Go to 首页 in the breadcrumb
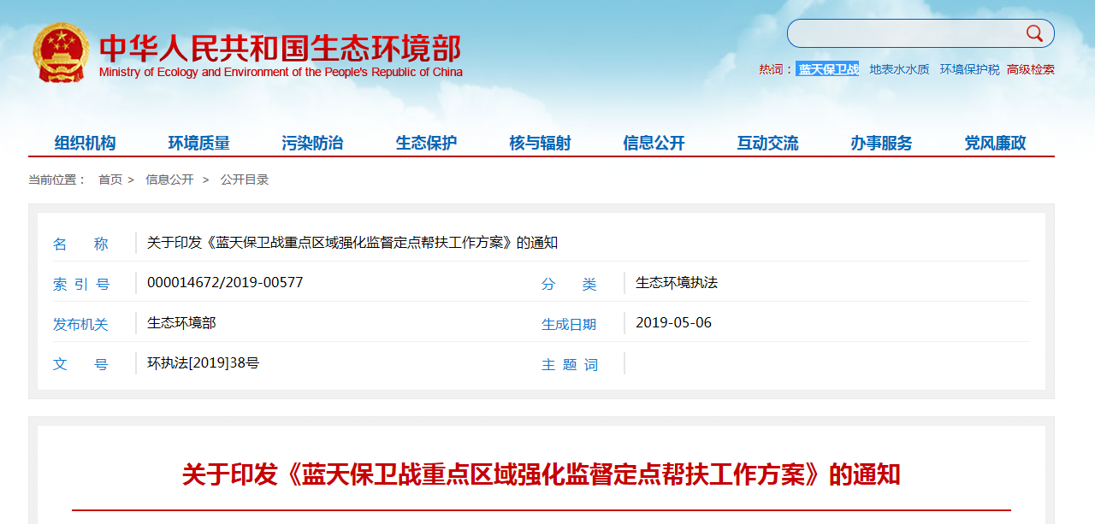 click(110, 180)
